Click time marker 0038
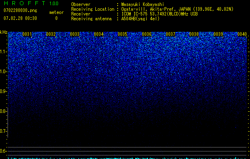The width and height of the screenshot is (250, 159). click(194, 34)
